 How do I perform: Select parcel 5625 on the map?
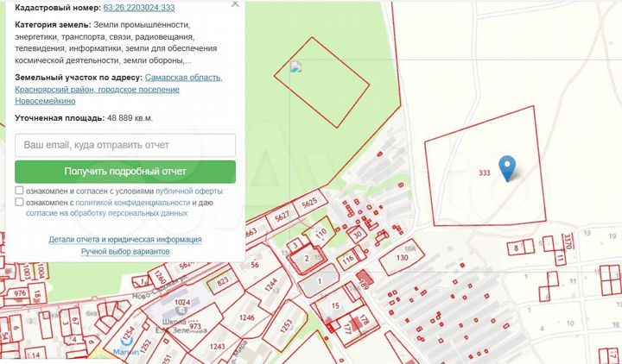click(x=309, y=204)
